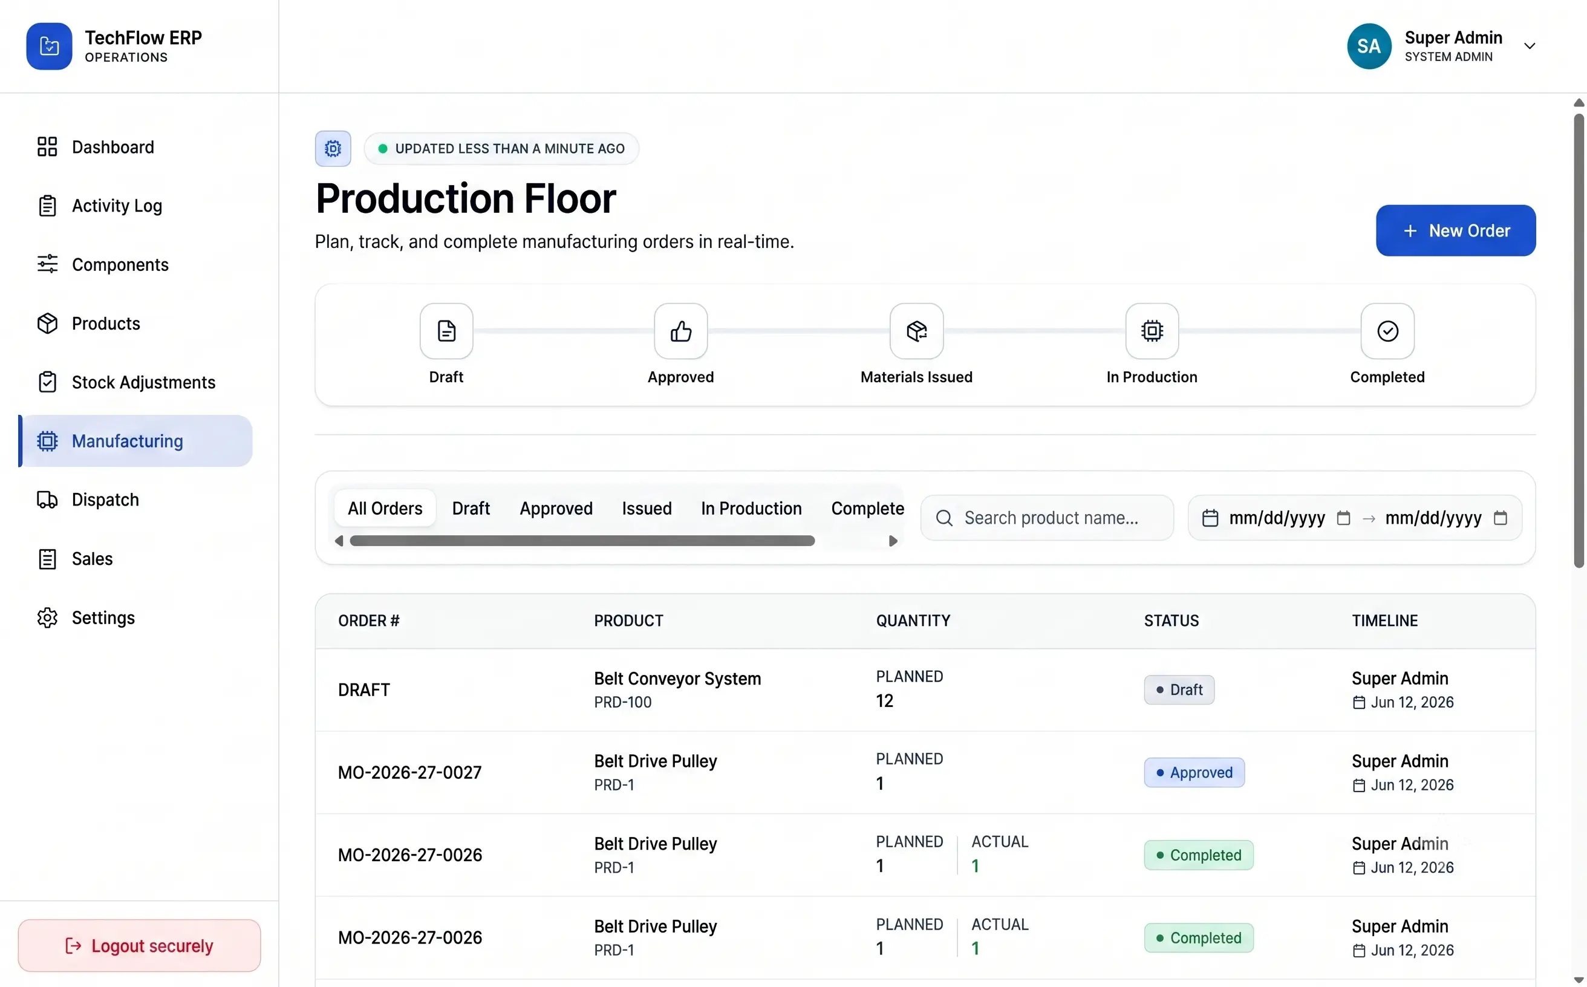Click the In Production chip icon
The height and width of the screenshot is (987, 1587).
coord(1152,331)
